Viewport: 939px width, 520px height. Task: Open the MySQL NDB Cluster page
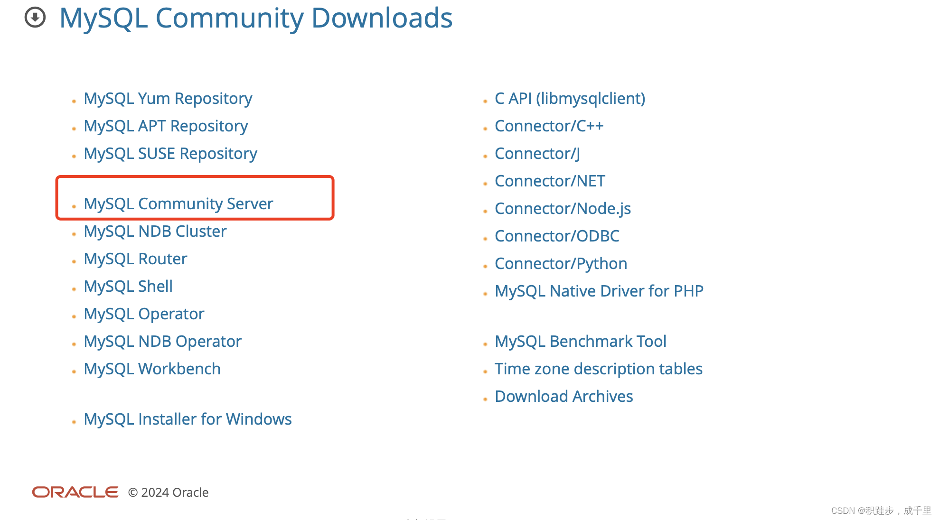155,231
